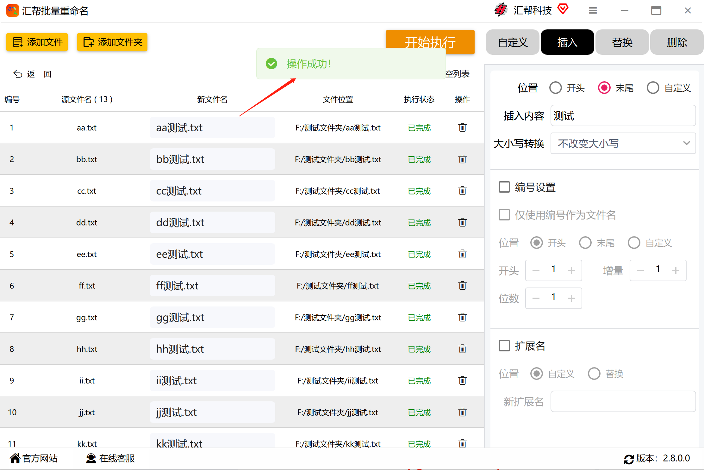Select 末尾 for insert position

pos(604,88)
